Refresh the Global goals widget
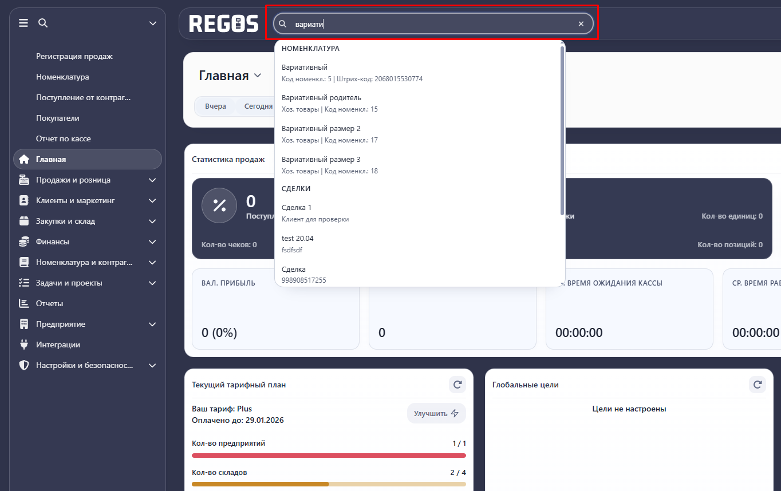The image size is (781, 491). pyautogui.click(x=757, y=385)
